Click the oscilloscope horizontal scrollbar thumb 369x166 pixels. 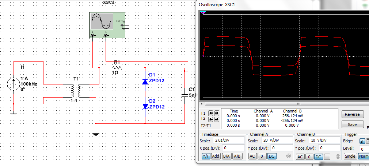pyautogui.click(x=299, y=104)
